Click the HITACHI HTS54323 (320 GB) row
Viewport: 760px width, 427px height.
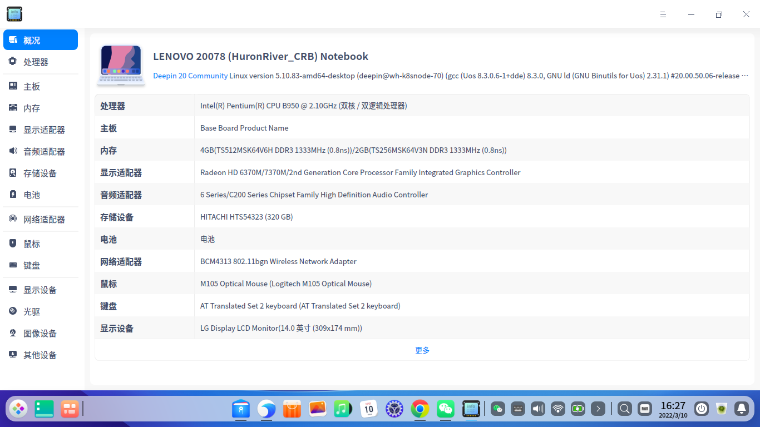pos(422,217)
